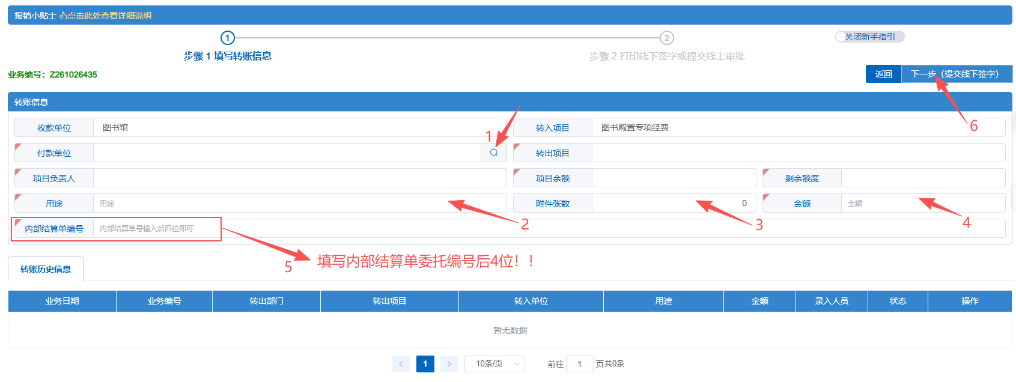Click the business number Z261026435
Image resolution: width=1016 pixels, height=382 pixels.
[73, 74]
